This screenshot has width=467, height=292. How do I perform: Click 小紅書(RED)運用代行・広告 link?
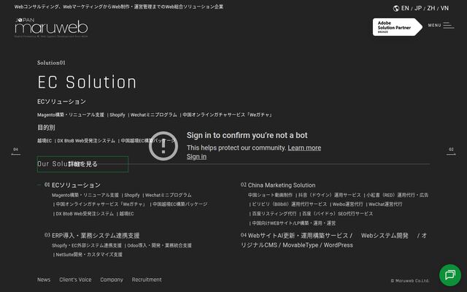(397, 195)
